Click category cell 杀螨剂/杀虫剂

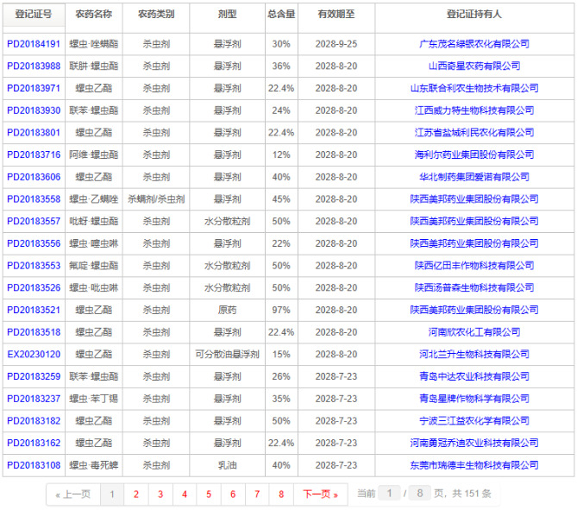coord(156,198)
